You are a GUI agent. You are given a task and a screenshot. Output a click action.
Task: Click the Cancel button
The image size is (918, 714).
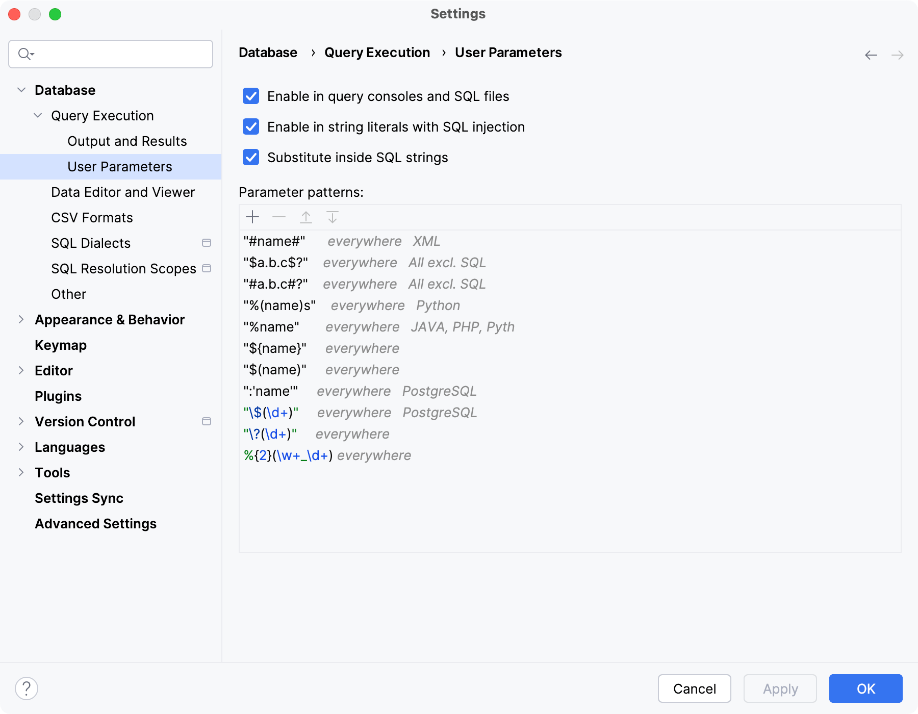(694, 688)
